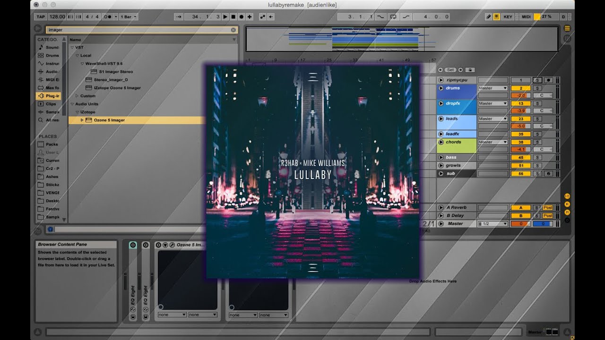Screen dimensions: 605x340
Task: Toggle Computer MIDI Keyboard icon
Action: pyautogui.click(x=497, y=17)
